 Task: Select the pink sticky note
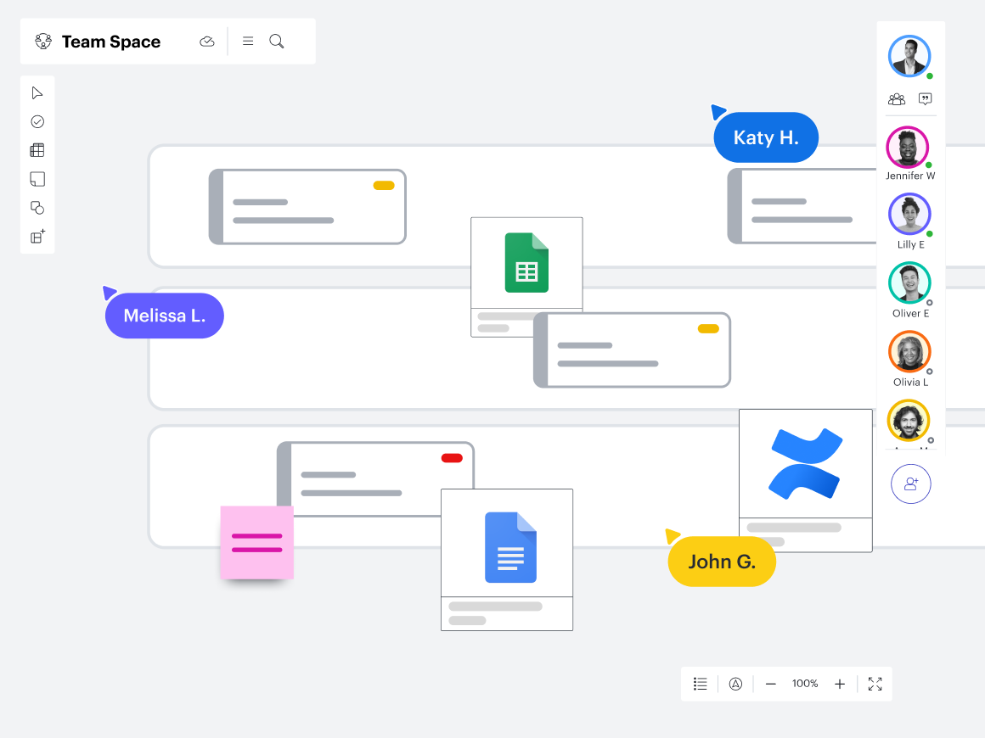(256, 543)
